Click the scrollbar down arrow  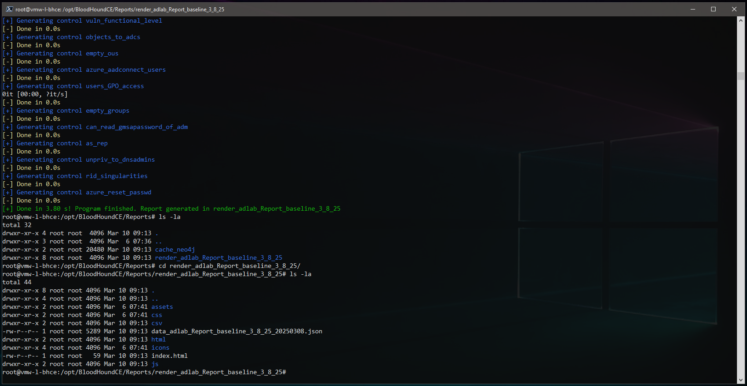point(741,380)
